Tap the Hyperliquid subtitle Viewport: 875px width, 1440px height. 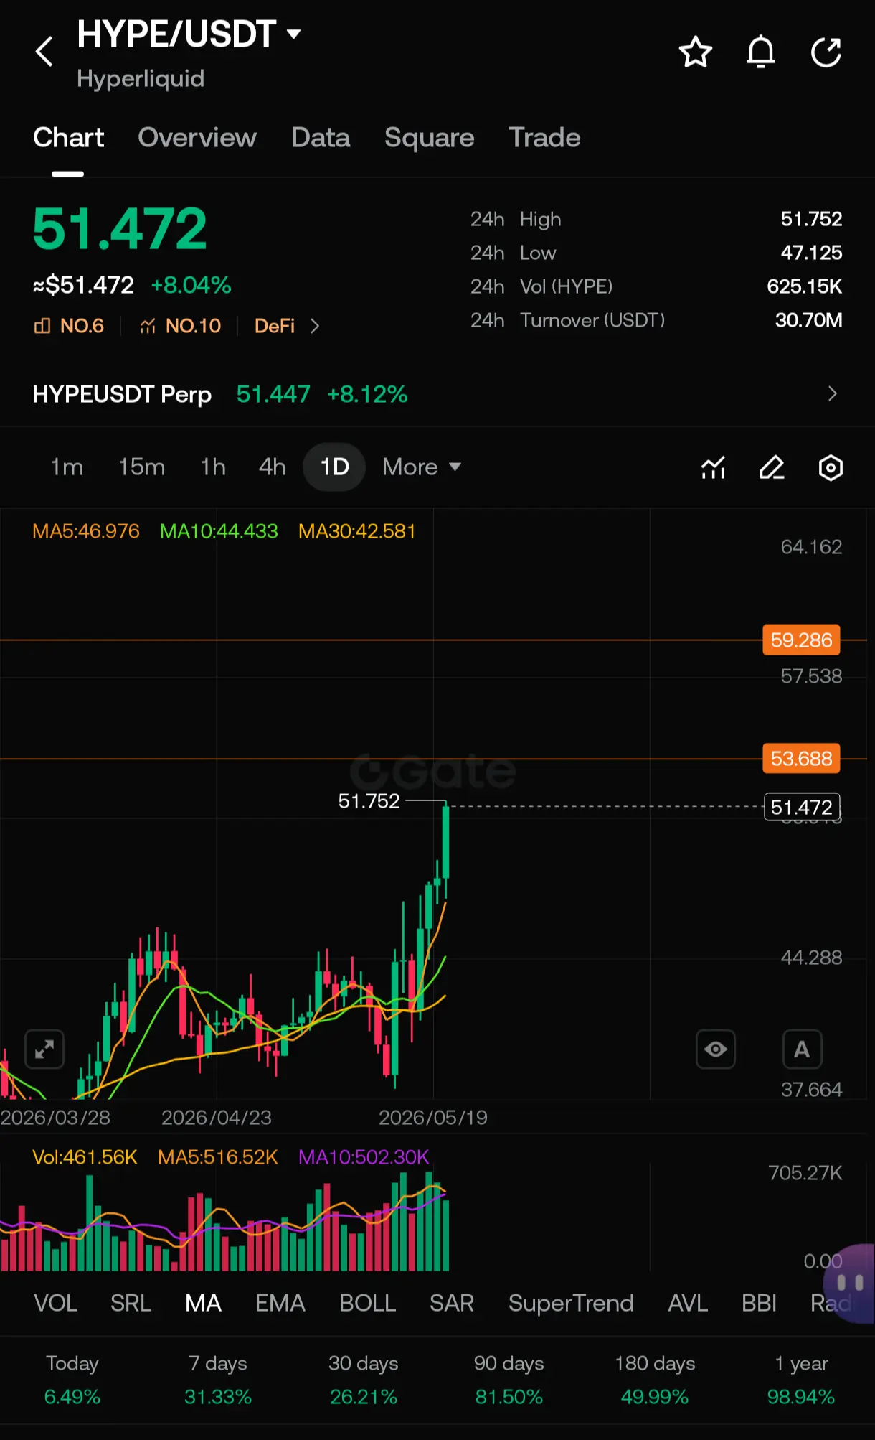pyautogui.click(x=141, y=79)
